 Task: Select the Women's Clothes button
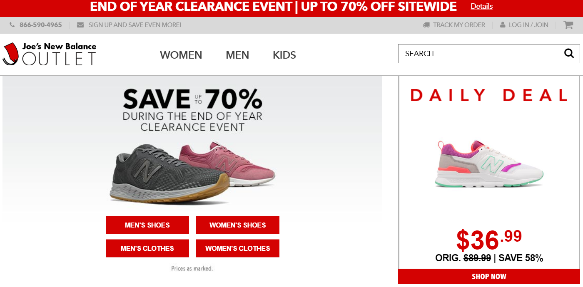pos(238,248)
